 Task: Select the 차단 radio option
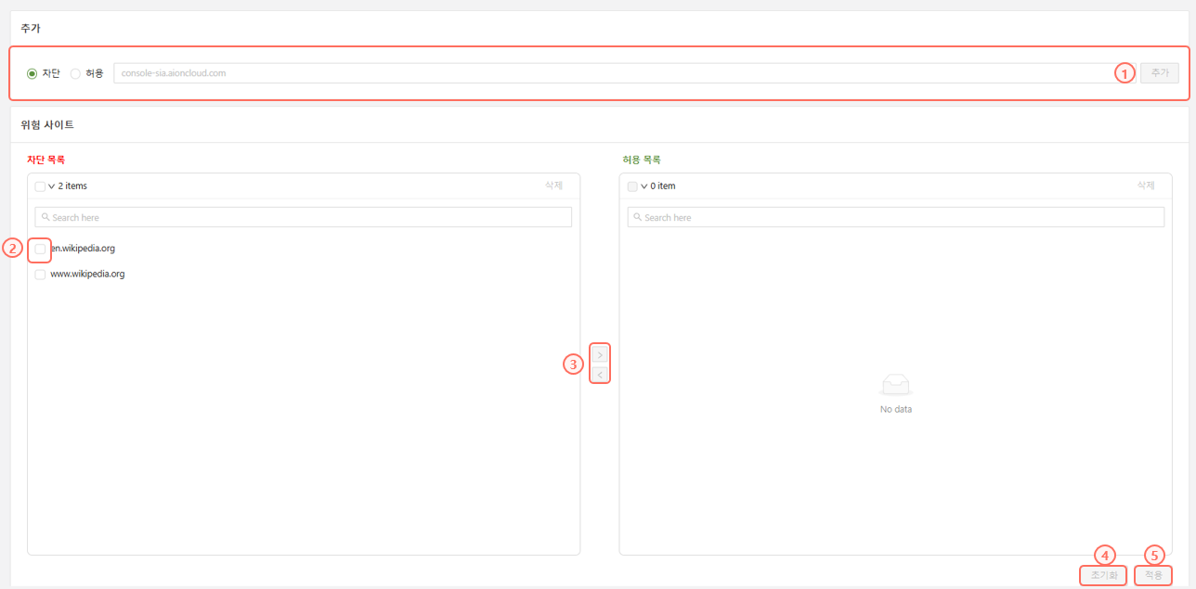click(32, 73)
